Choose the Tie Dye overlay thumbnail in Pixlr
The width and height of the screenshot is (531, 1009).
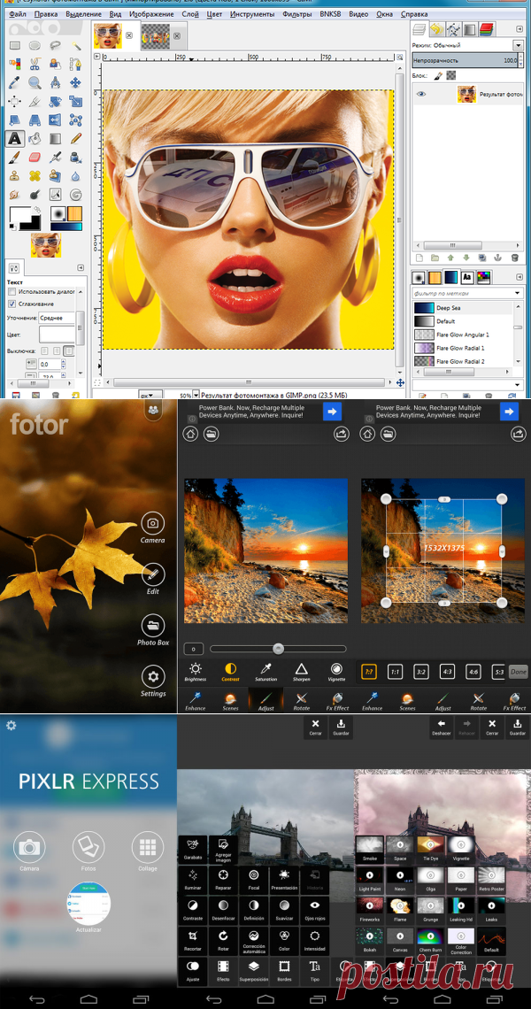pyautogui.click(x=431, y=849)
